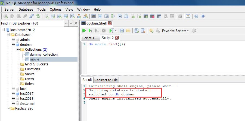Click the remove-from-favorites gray star icon
The width and height of the screenshot is (245, 121).
click(158, 31)
